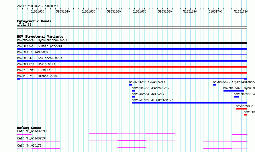Viewport: 255px width, 152px height.
Task: Click ruler position 51831700
Action: point(215,11)
